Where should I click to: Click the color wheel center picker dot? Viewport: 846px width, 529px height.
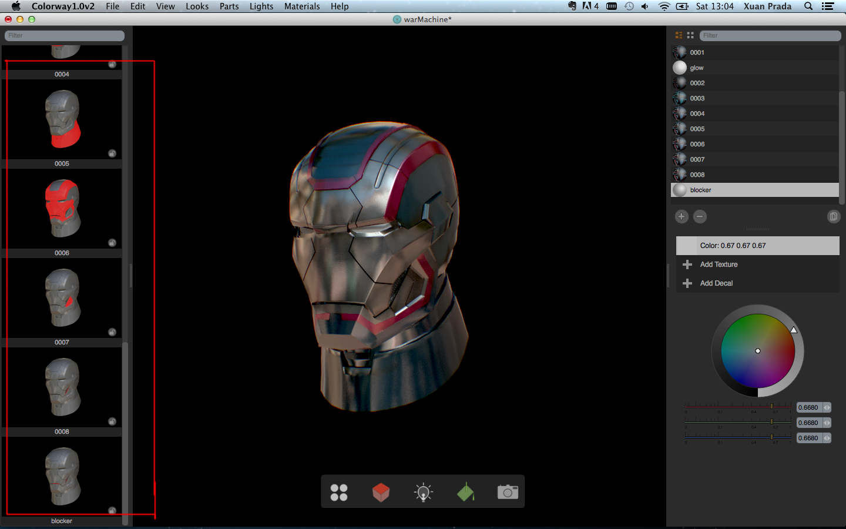pyautogui.click(x=758, y=351)
